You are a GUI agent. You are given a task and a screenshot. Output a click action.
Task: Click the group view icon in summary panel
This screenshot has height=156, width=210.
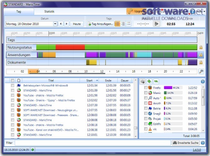click(x=143, y=81)
